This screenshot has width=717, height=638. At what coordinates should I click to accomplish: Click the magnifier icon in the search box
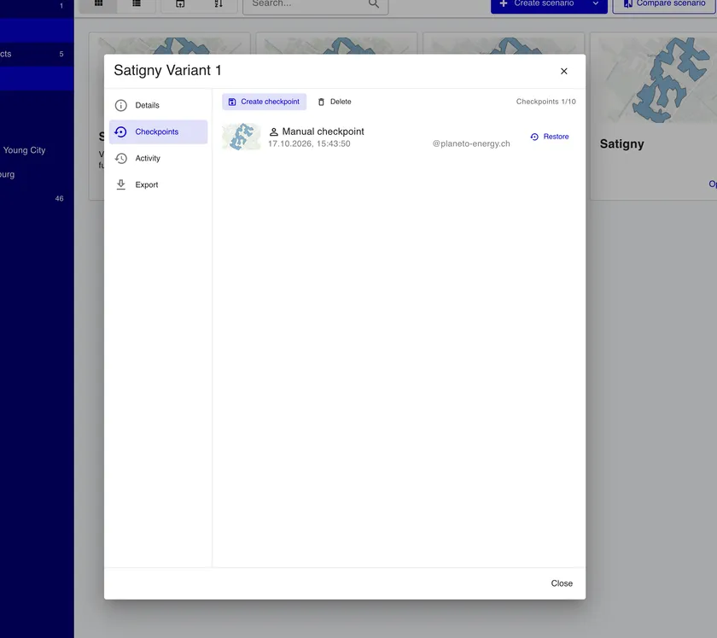[374, 3]
